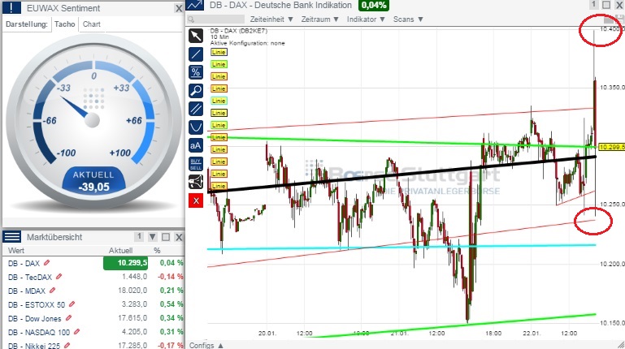Click the Wert column header
This screenshot has height=349, width=625.
click(x=16, y=250)
